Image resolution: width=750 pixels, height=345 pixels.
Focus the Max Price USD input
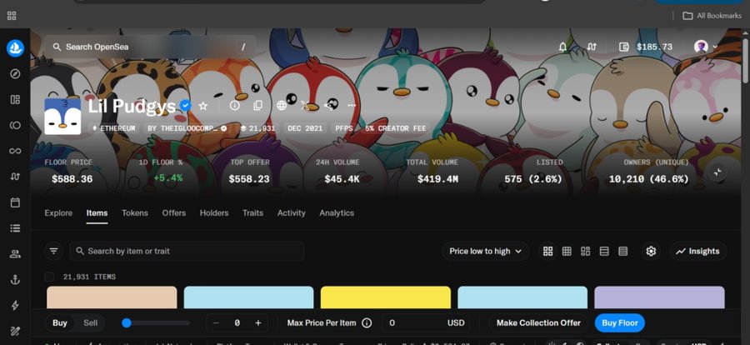(426, 323)
